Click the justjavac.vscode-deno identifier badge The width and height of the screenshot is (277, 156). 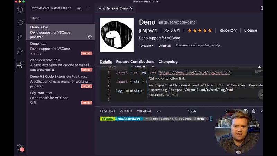[177, 22]
